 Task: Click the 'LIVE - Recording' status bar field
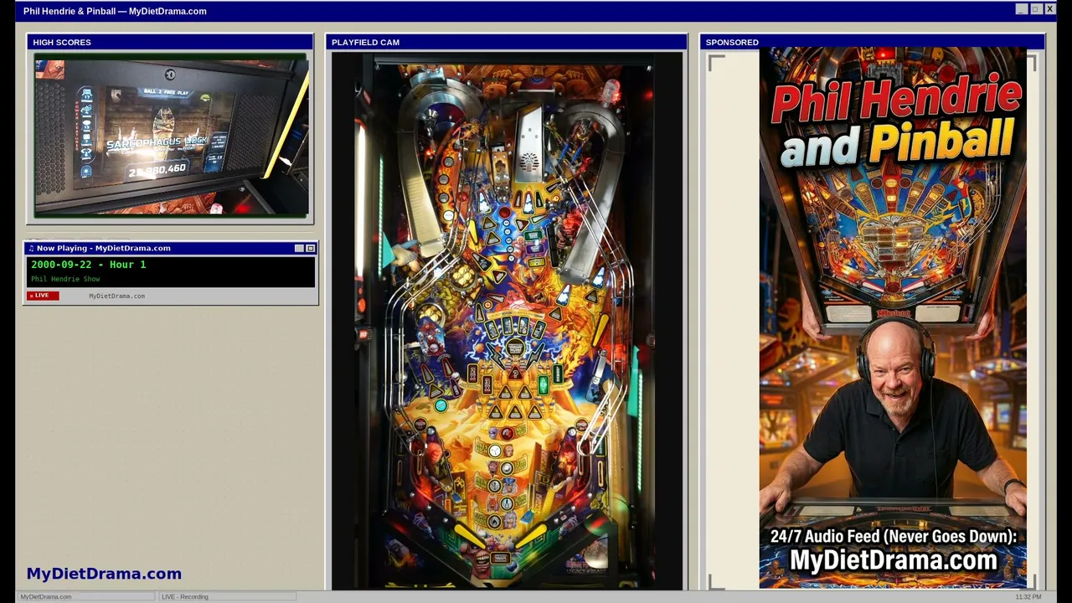click(x=227, y=596)
